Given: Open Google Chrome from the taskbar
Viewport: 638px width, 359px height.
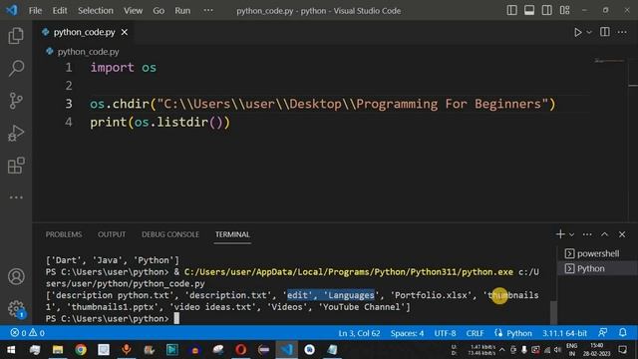Looking at the screenshot, I should click(81, 350).
